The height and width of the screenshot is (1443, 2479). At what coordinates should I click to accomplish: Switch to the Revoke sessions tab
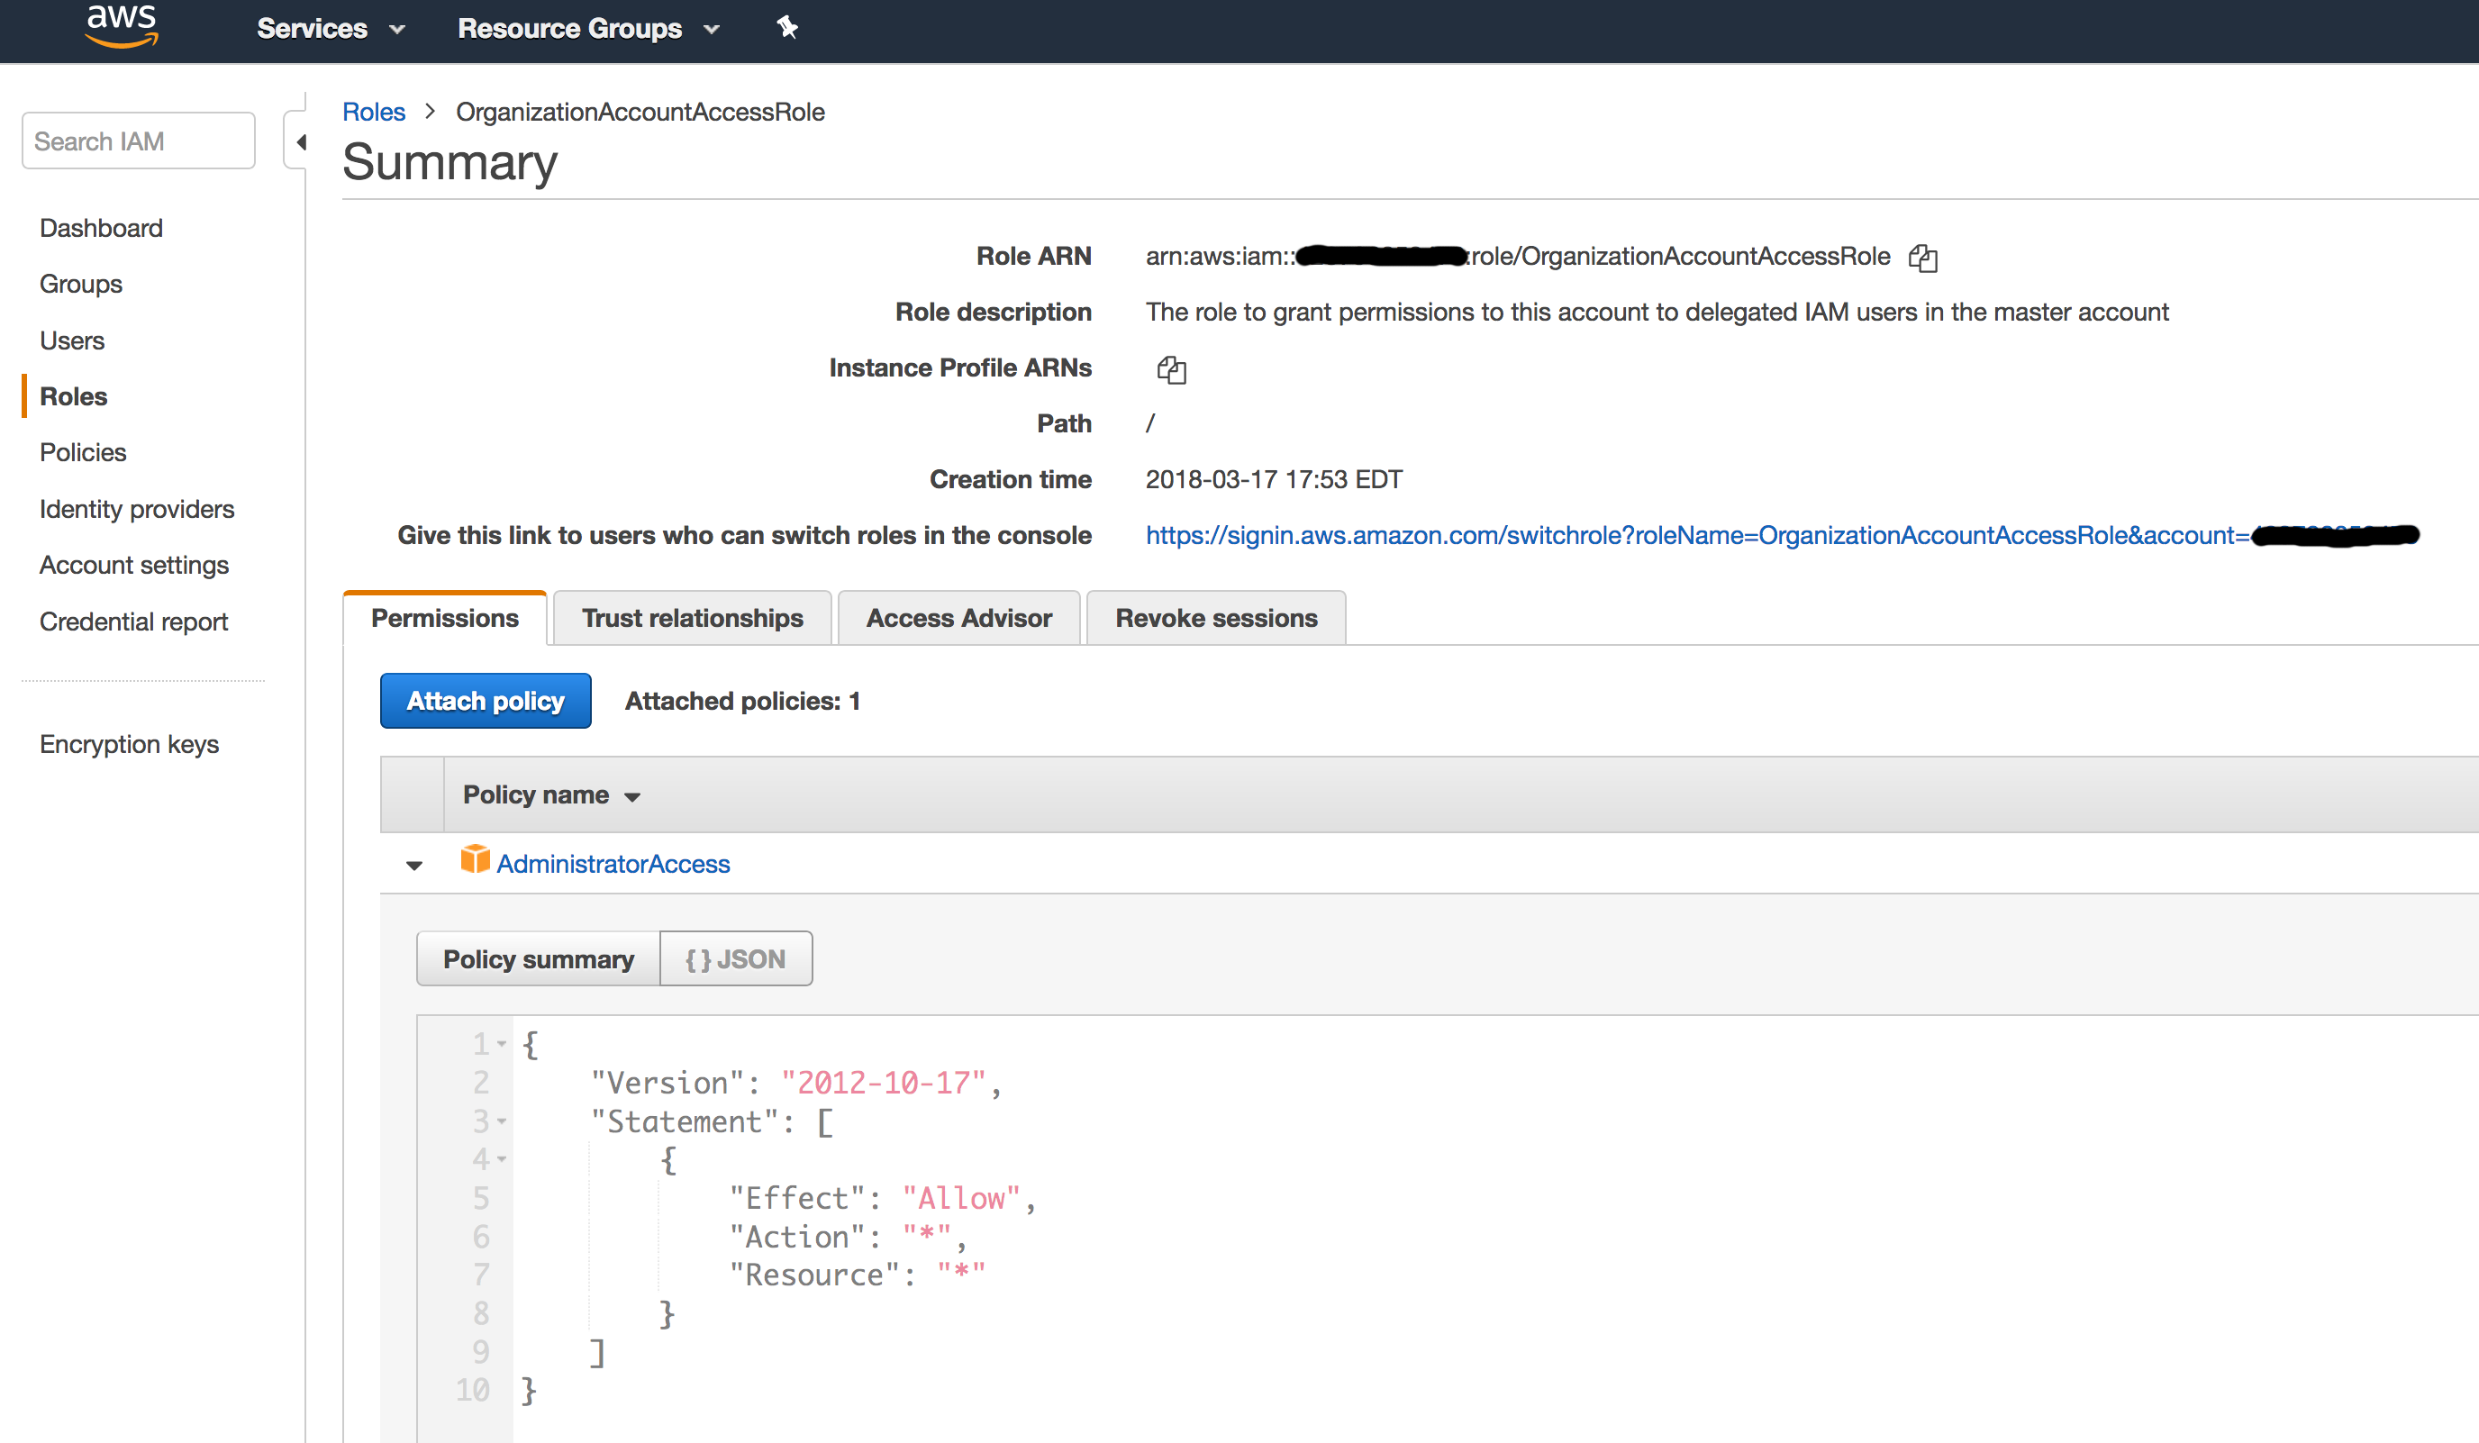[1215, 619]
